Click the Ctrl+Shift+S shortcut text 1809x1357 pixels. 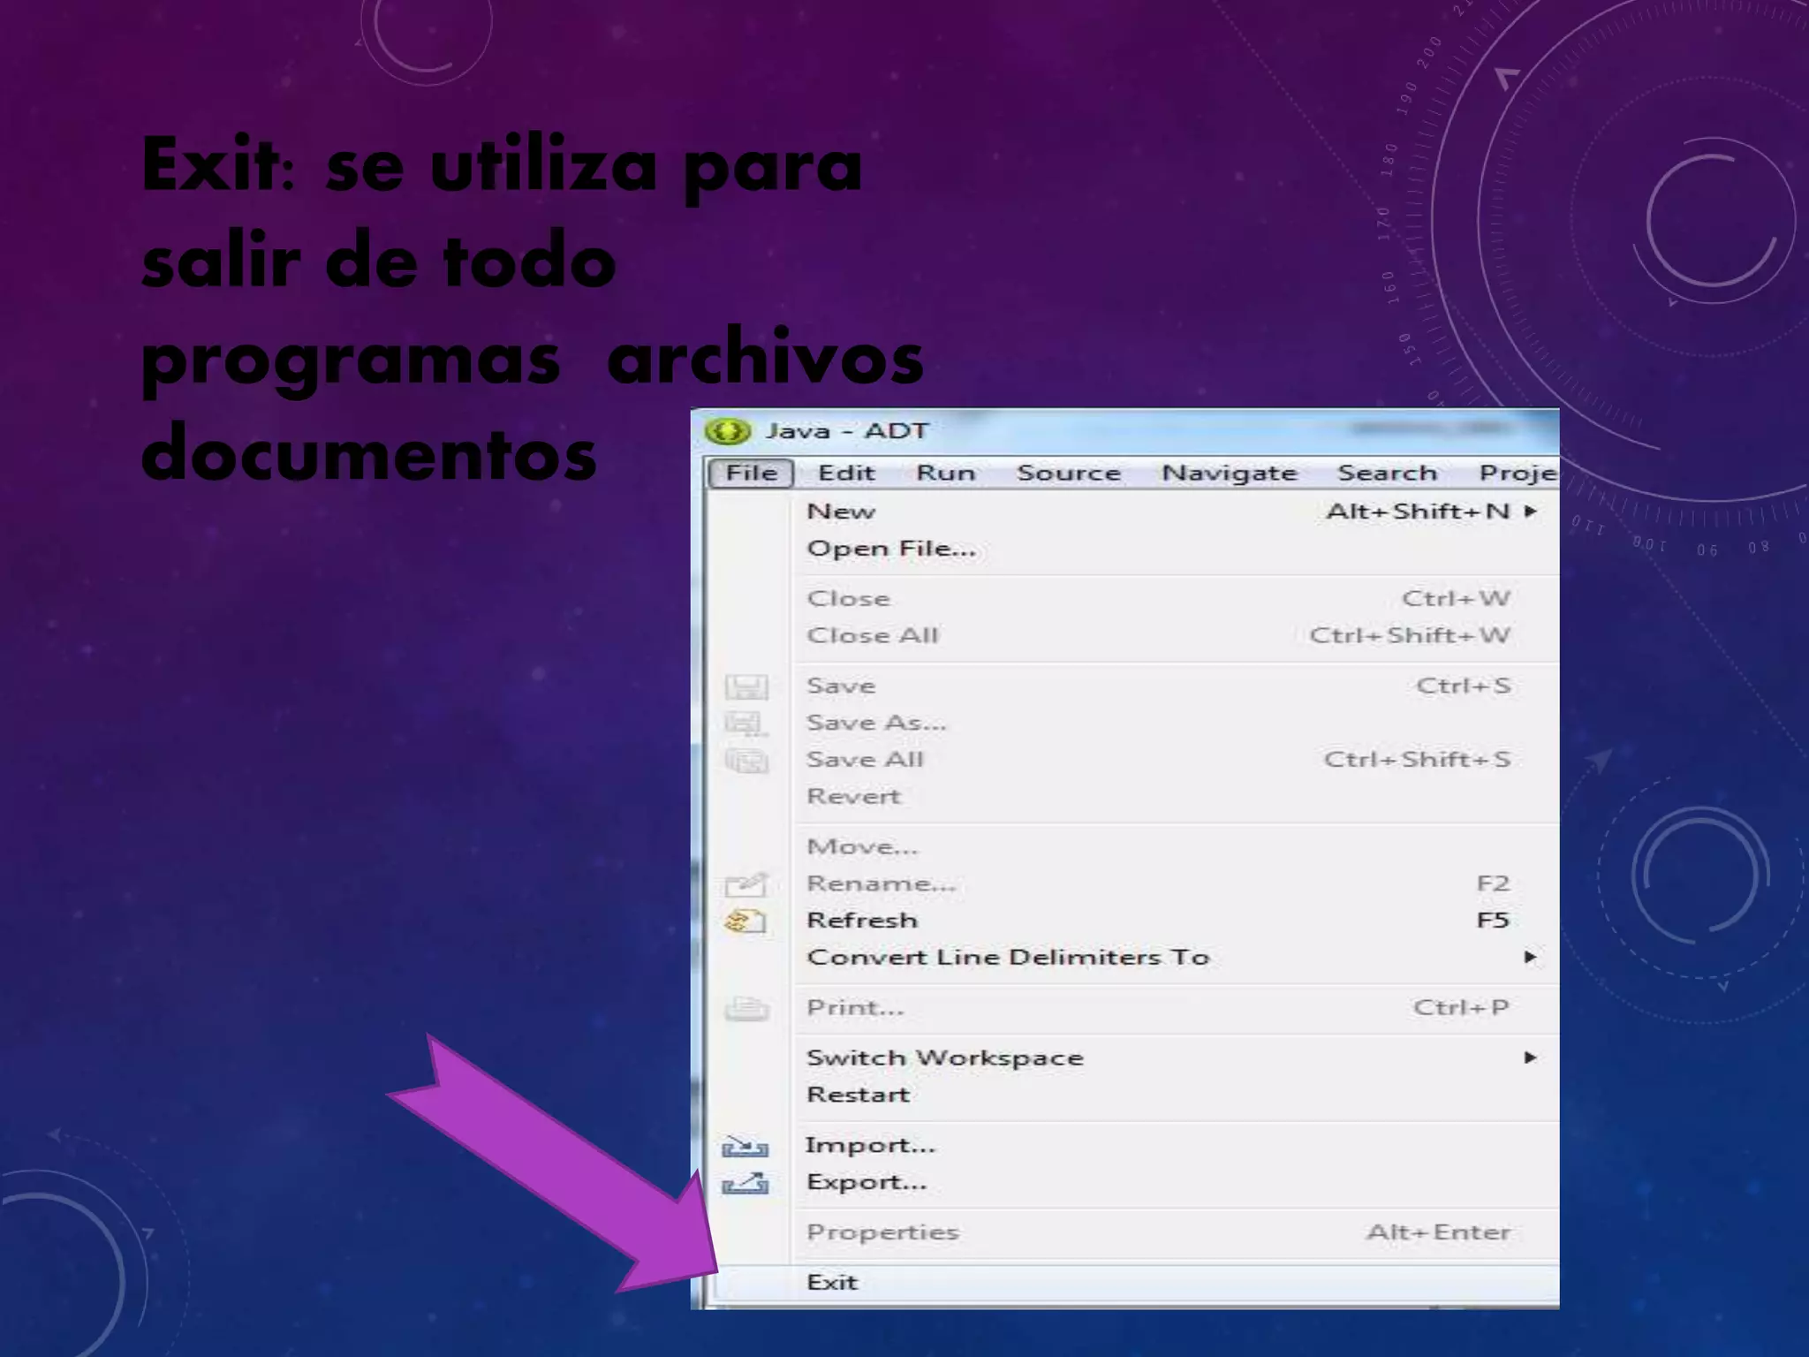[x=1417, y=759]
